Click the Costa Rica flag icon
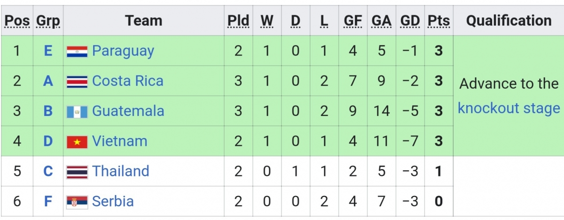The height and width of the screenshot is (220, 564). pos(77,82)
